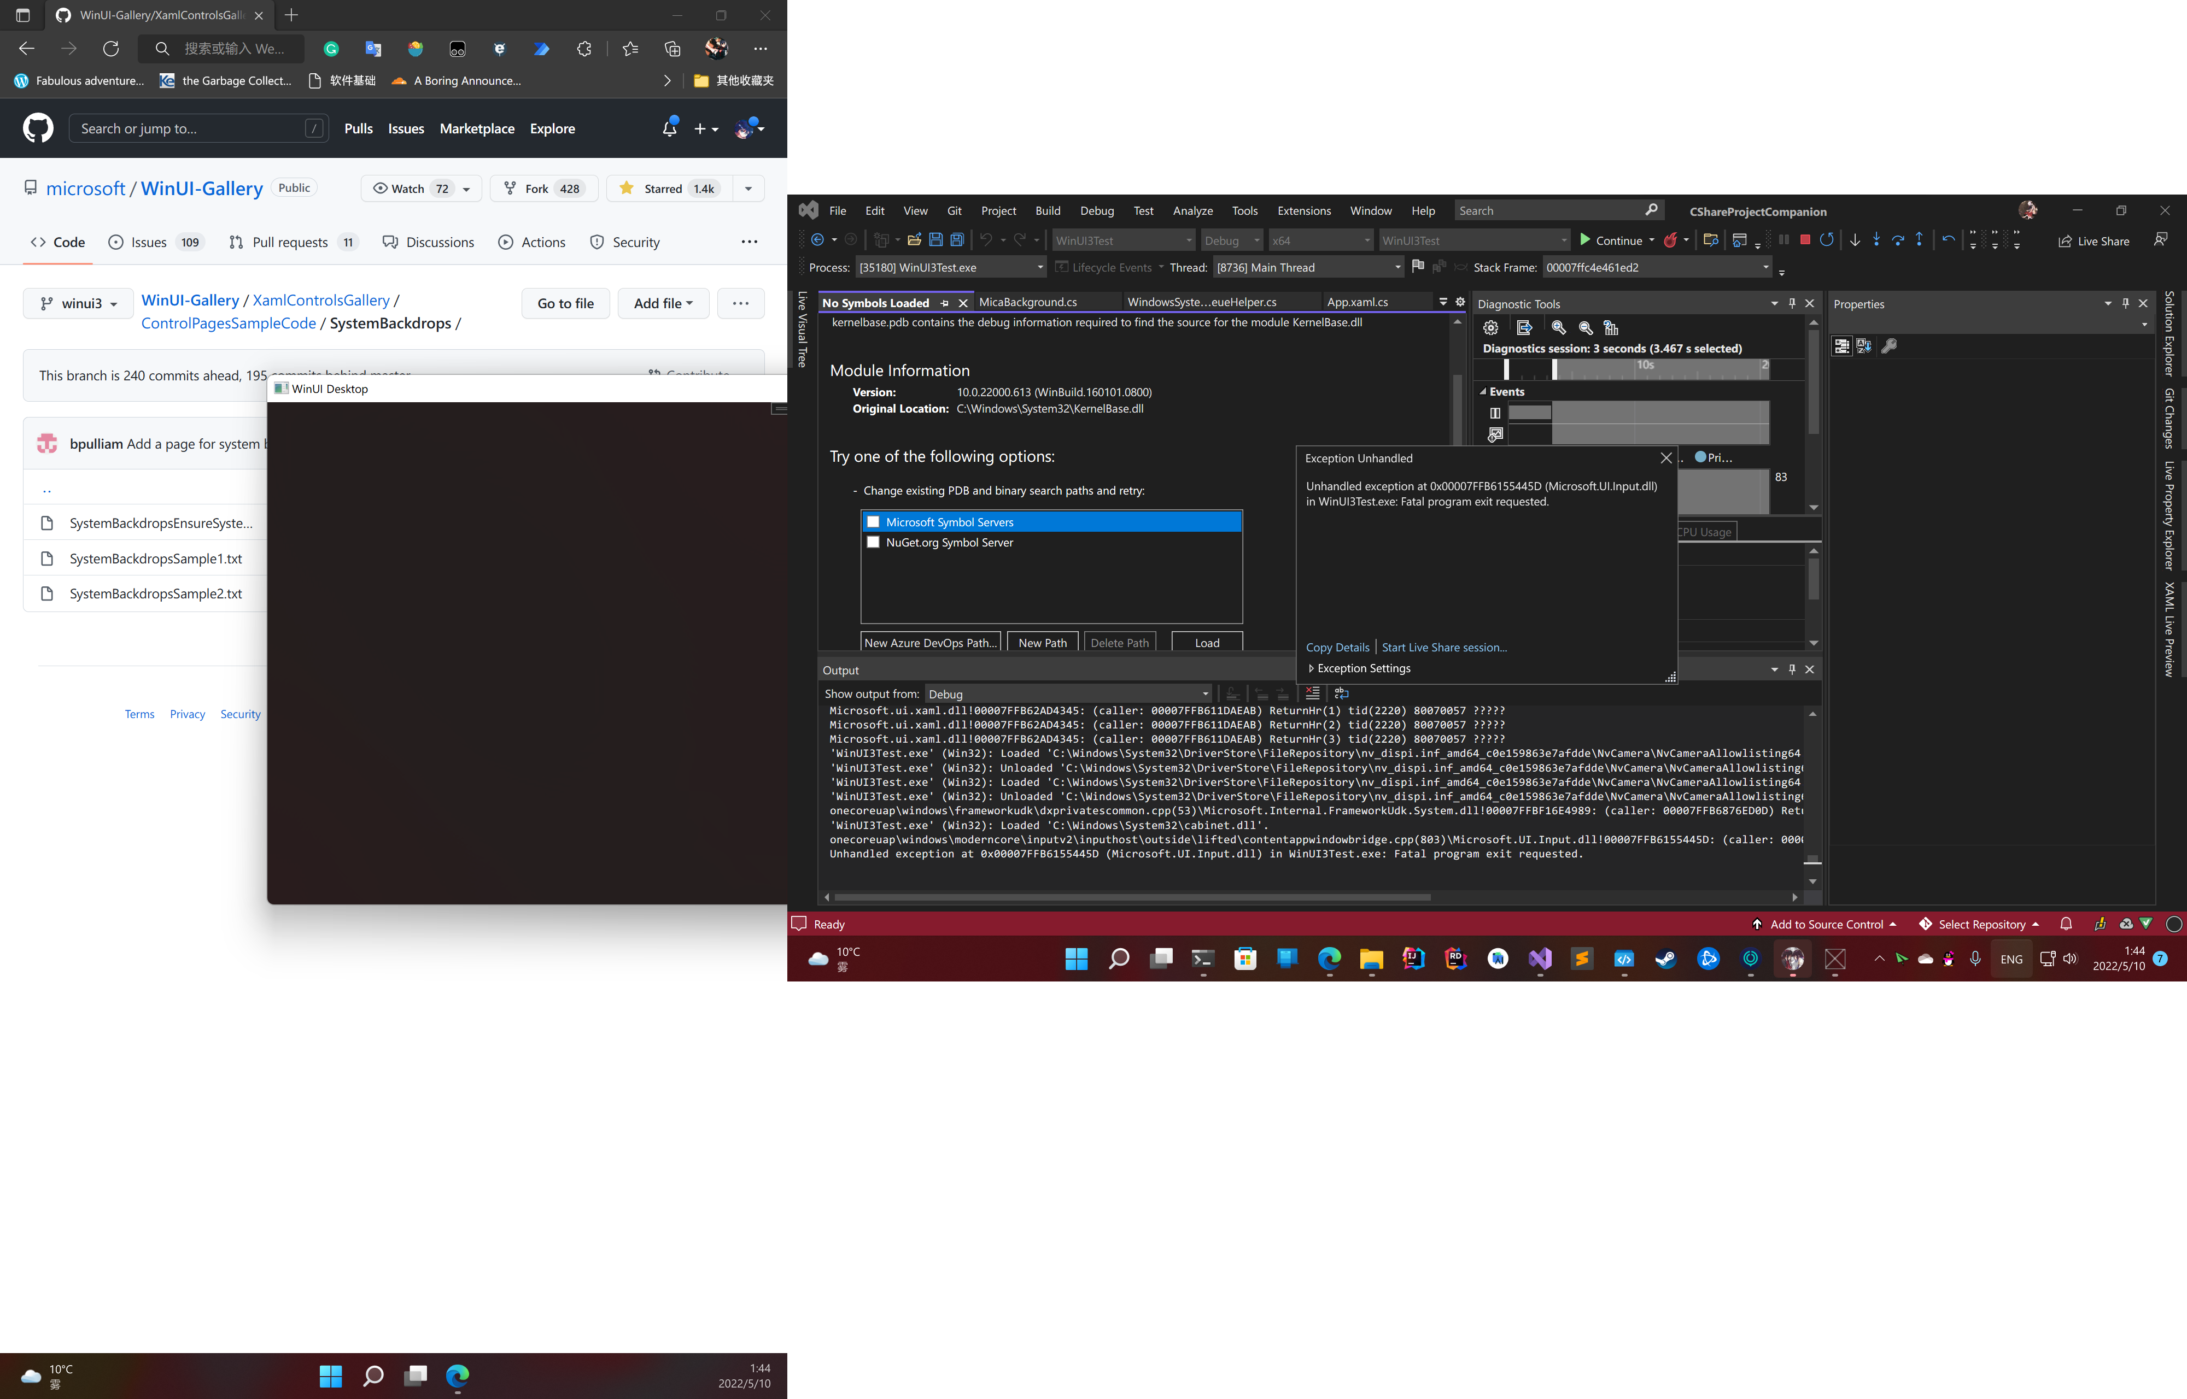The height and width of the screenshot is (1399, 2187).
Task: Open file icon in Visual Studio toolbar
Action: point(914,240)
